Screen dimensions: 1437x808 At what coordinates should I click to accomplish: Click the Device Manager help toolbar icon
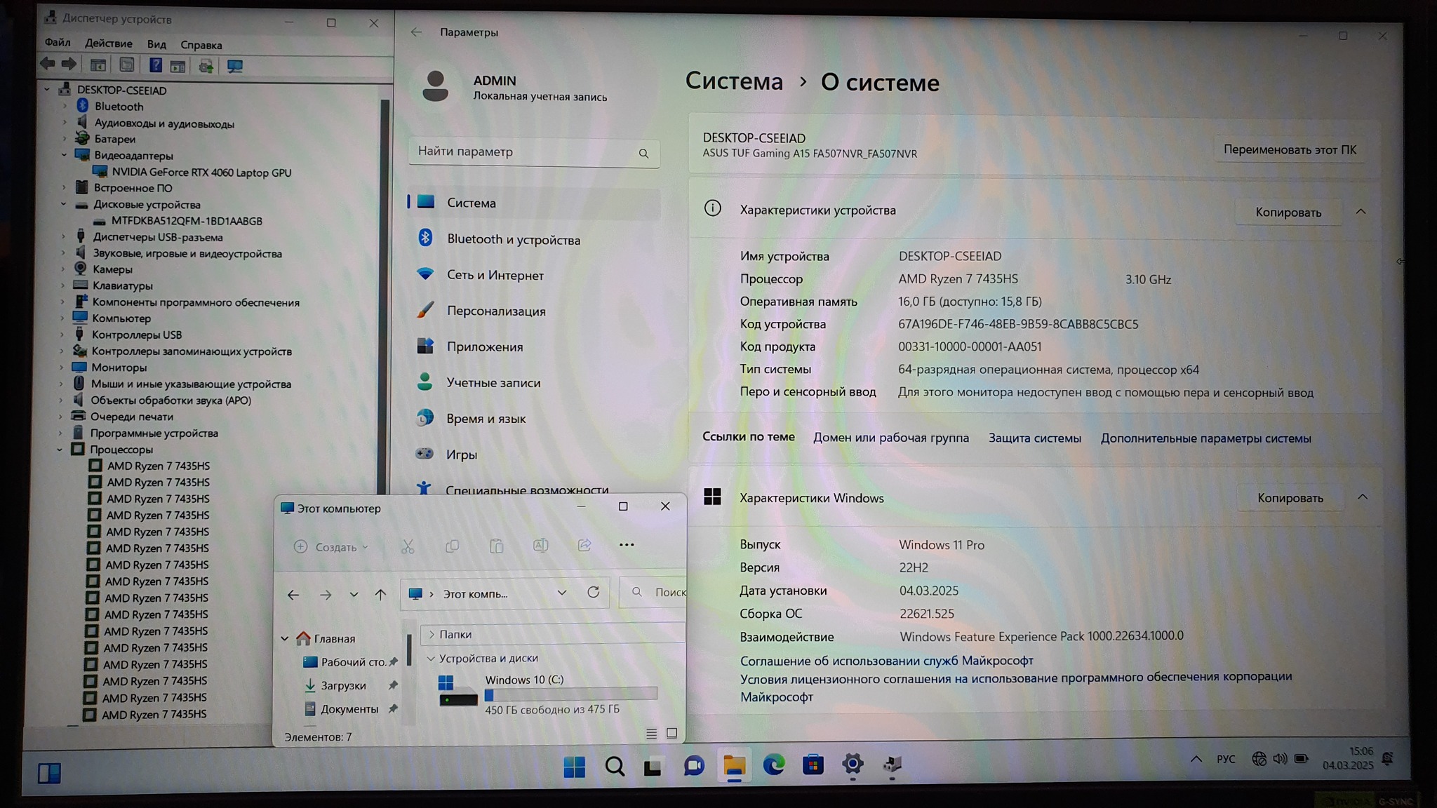coord(155,66)
